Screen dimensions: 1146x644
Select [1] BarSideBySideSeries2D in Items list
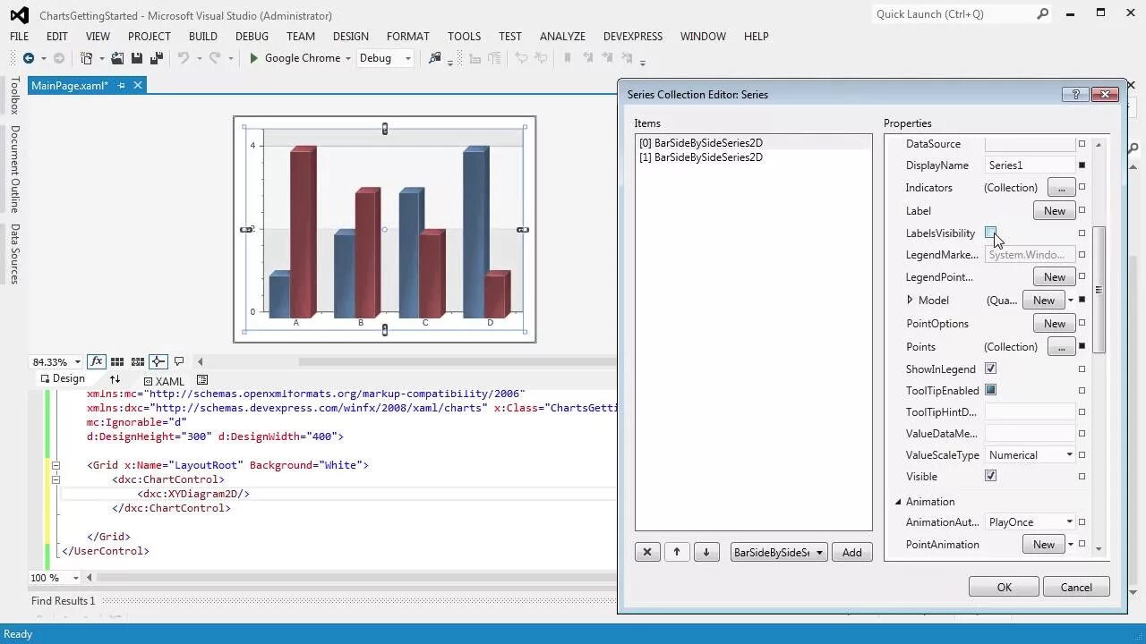coord(701,157)
